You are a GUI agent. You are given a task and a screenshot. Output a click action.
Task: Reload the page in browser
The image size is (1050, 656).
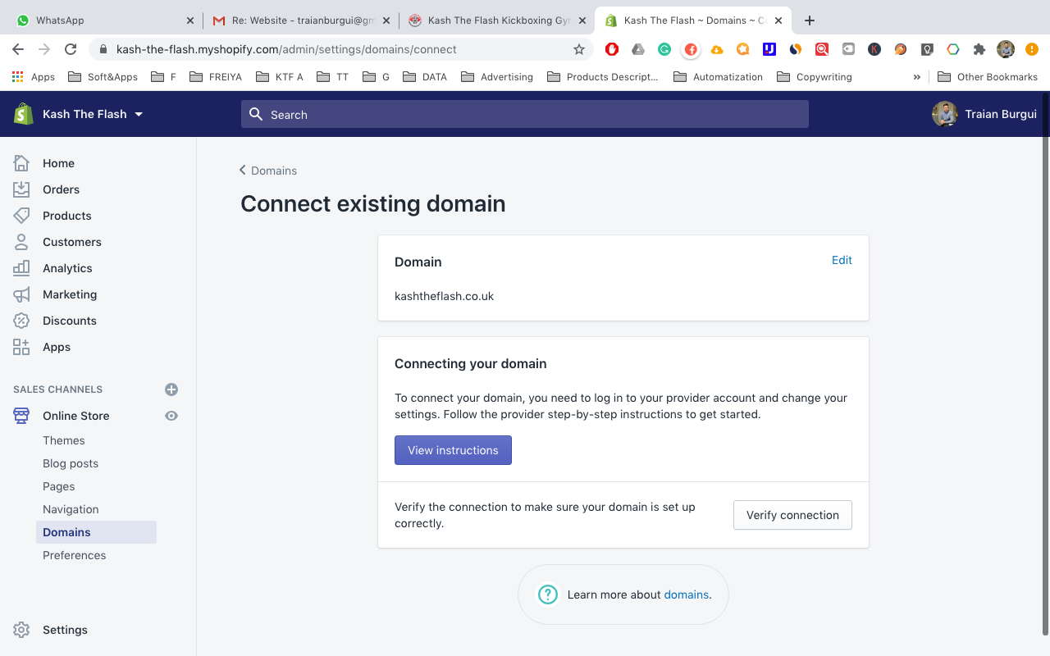coord(71,49)
